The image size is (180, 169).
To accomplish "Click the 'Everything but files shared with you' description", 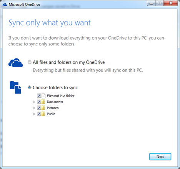I will 88,70.
